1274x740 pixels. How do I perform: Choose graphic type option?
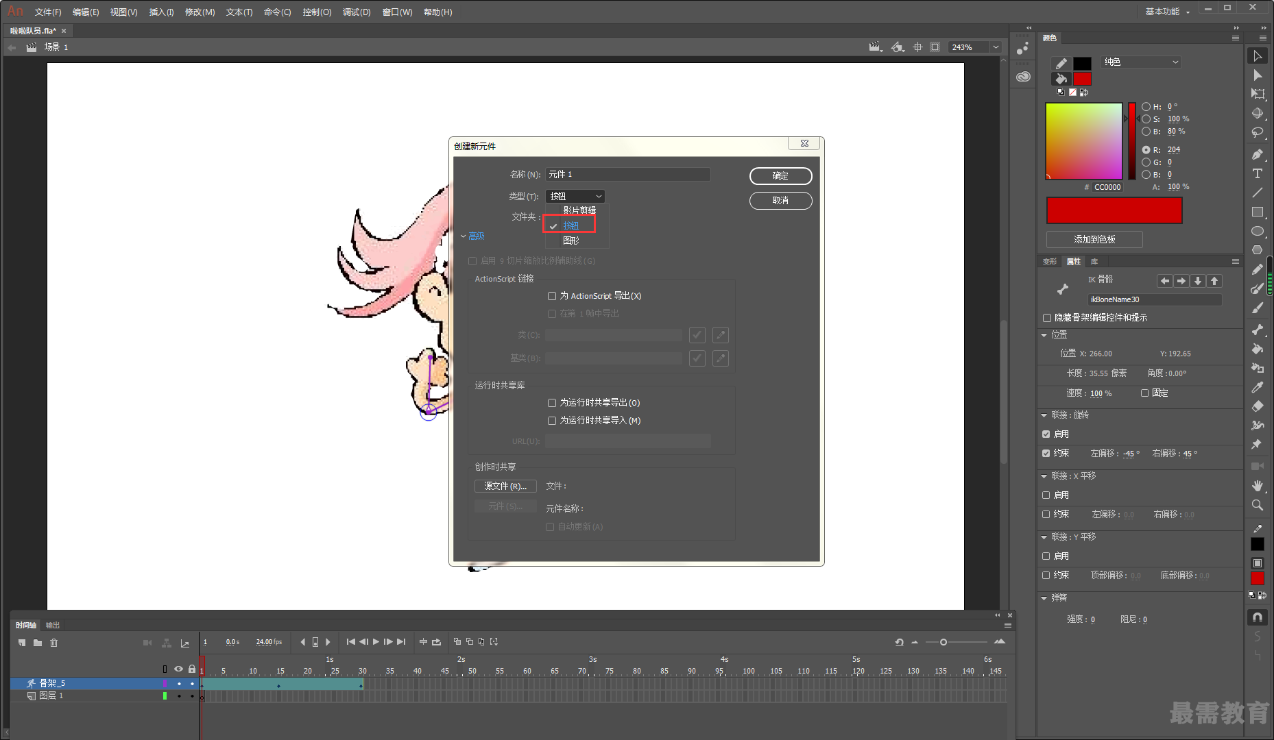click(570, 241)
